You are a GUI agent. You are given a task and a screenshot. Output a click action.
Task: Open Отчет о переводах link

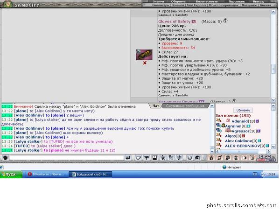224,5
